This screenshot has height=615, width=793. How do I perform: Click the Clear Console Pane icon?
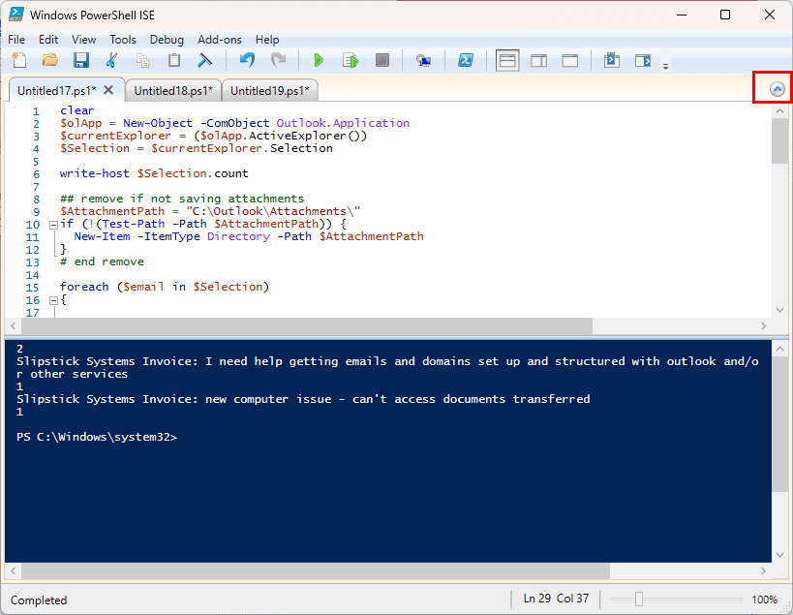point(204,60)
